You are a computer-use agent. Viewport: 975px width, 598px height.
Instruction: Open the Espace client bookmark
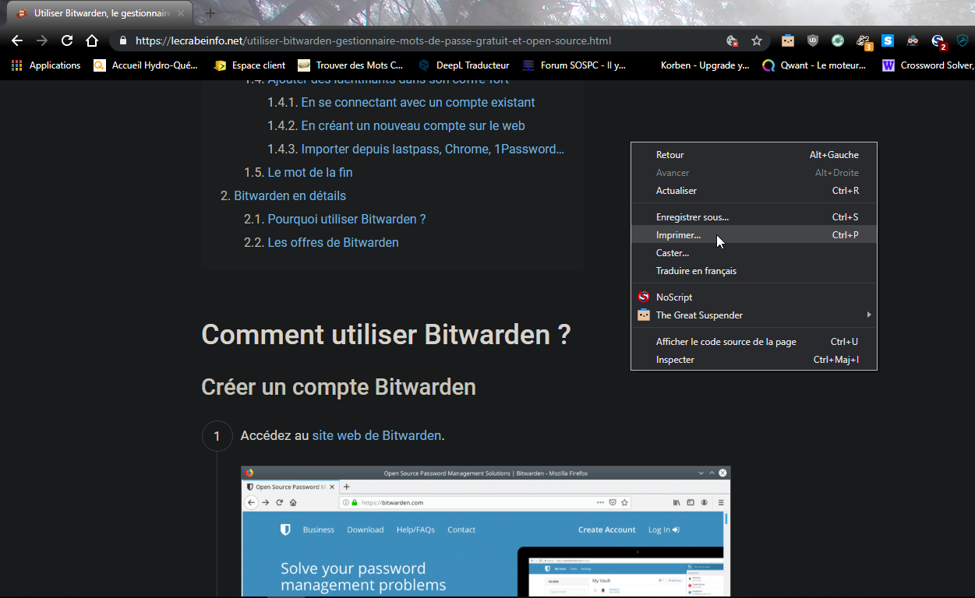[x=250, y=65]
